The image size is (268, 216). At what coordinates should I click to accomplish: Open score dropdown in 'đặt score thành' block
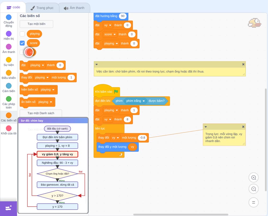click(x=110, y=34)
